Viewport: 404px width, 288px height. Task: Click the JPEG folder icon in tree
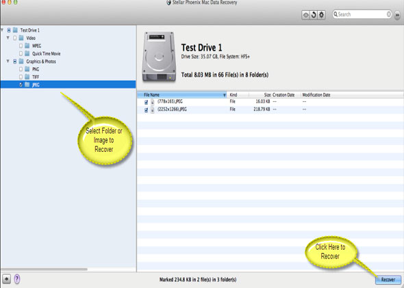coord(27,84)
